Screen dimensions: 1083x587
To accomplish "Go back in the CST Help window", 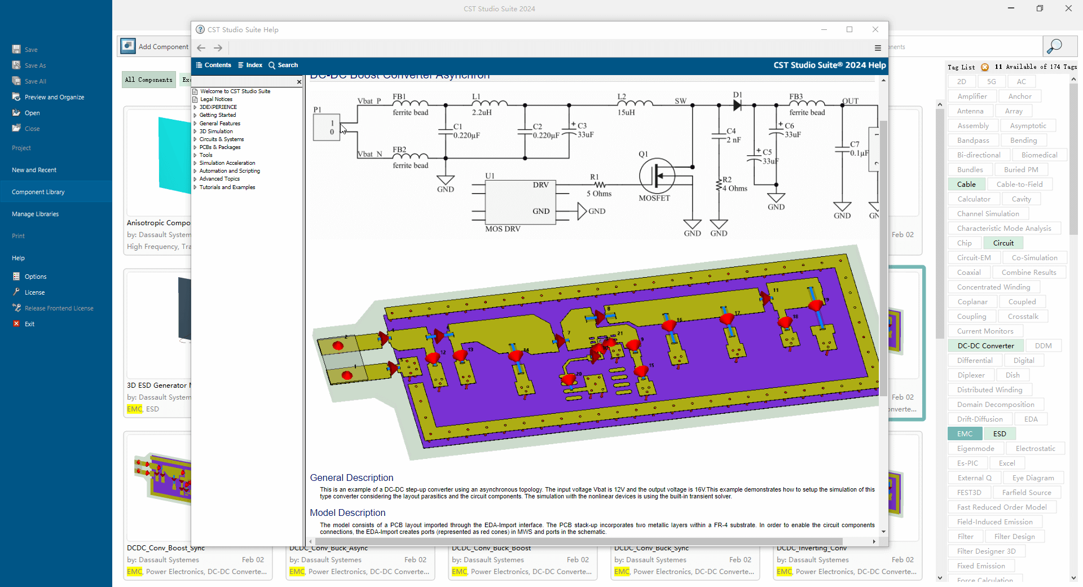I will [x=201, y=48].
